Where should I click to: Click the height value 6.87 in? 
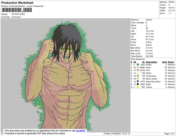[x=171, y=8]
